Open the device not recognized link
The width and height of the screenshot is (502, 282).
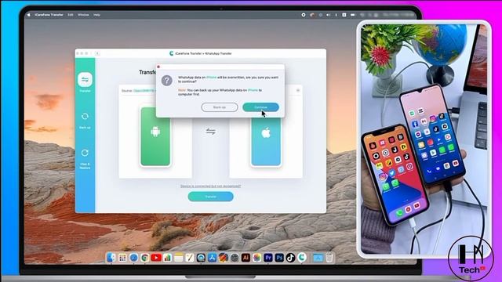click(x=211, y=186)
